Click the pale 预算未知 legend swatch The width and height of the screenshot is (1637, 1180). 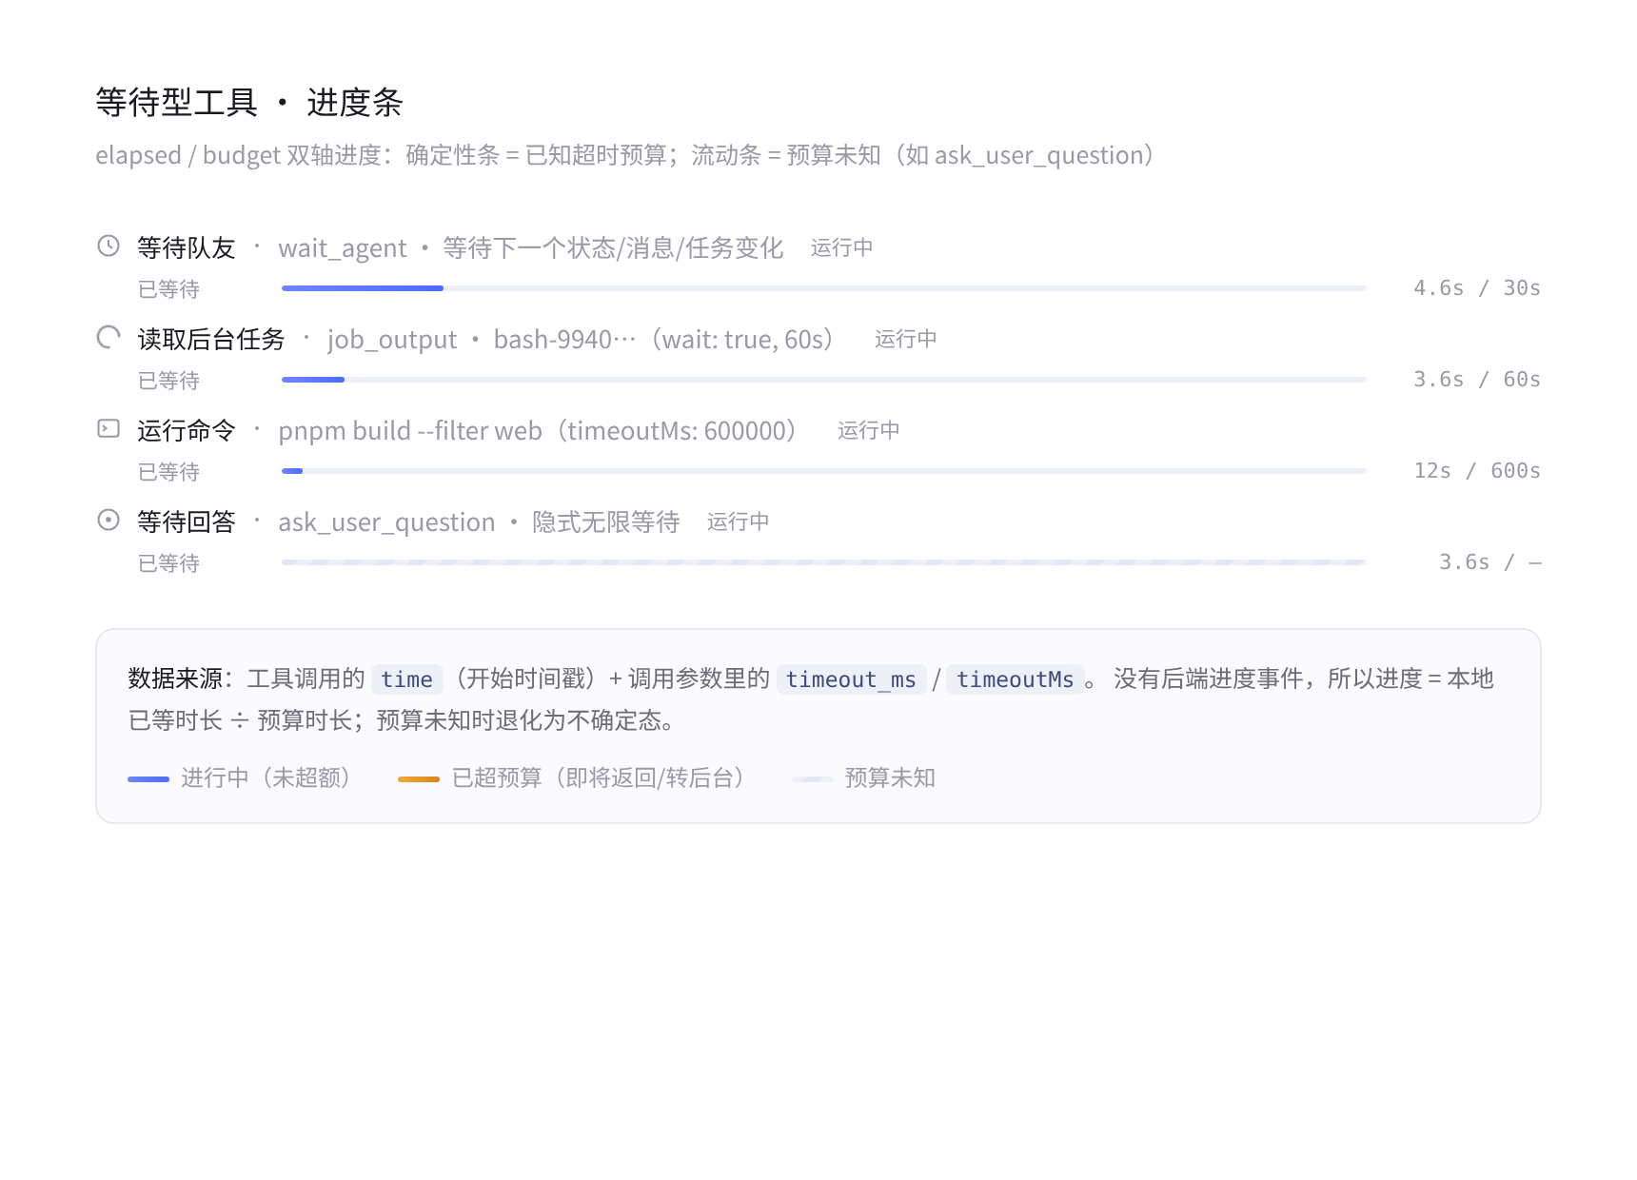[x=812, y=779]
